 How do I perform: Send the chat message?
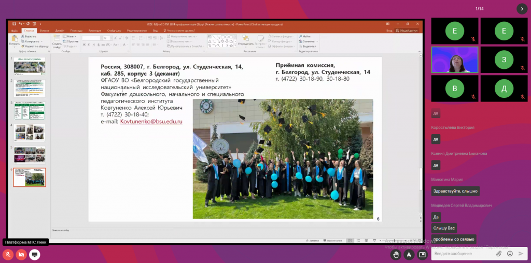point(521,254)
